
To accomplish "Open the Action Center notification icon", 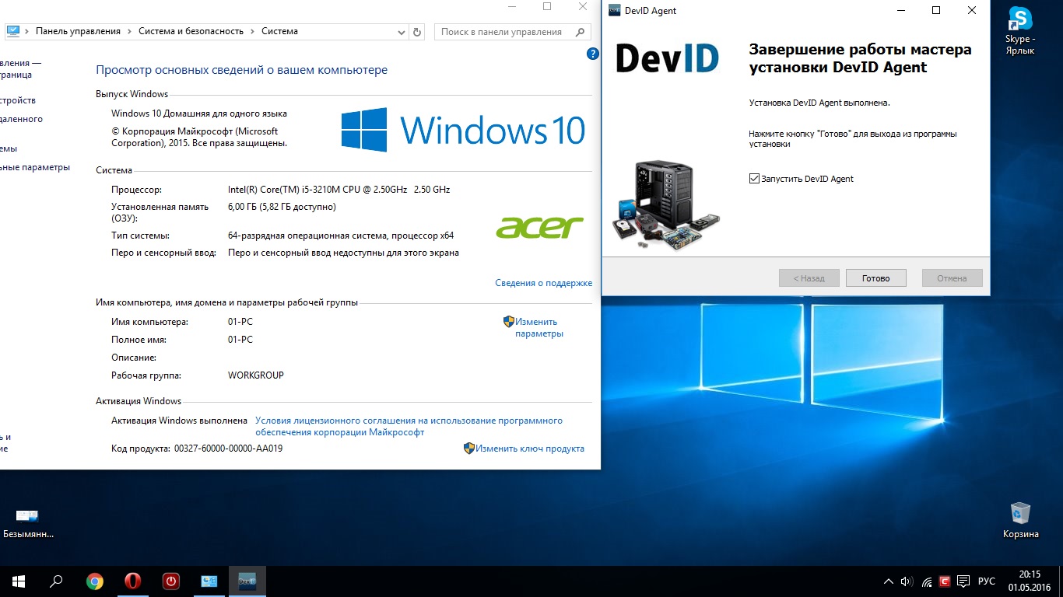I will pos(963,581).
